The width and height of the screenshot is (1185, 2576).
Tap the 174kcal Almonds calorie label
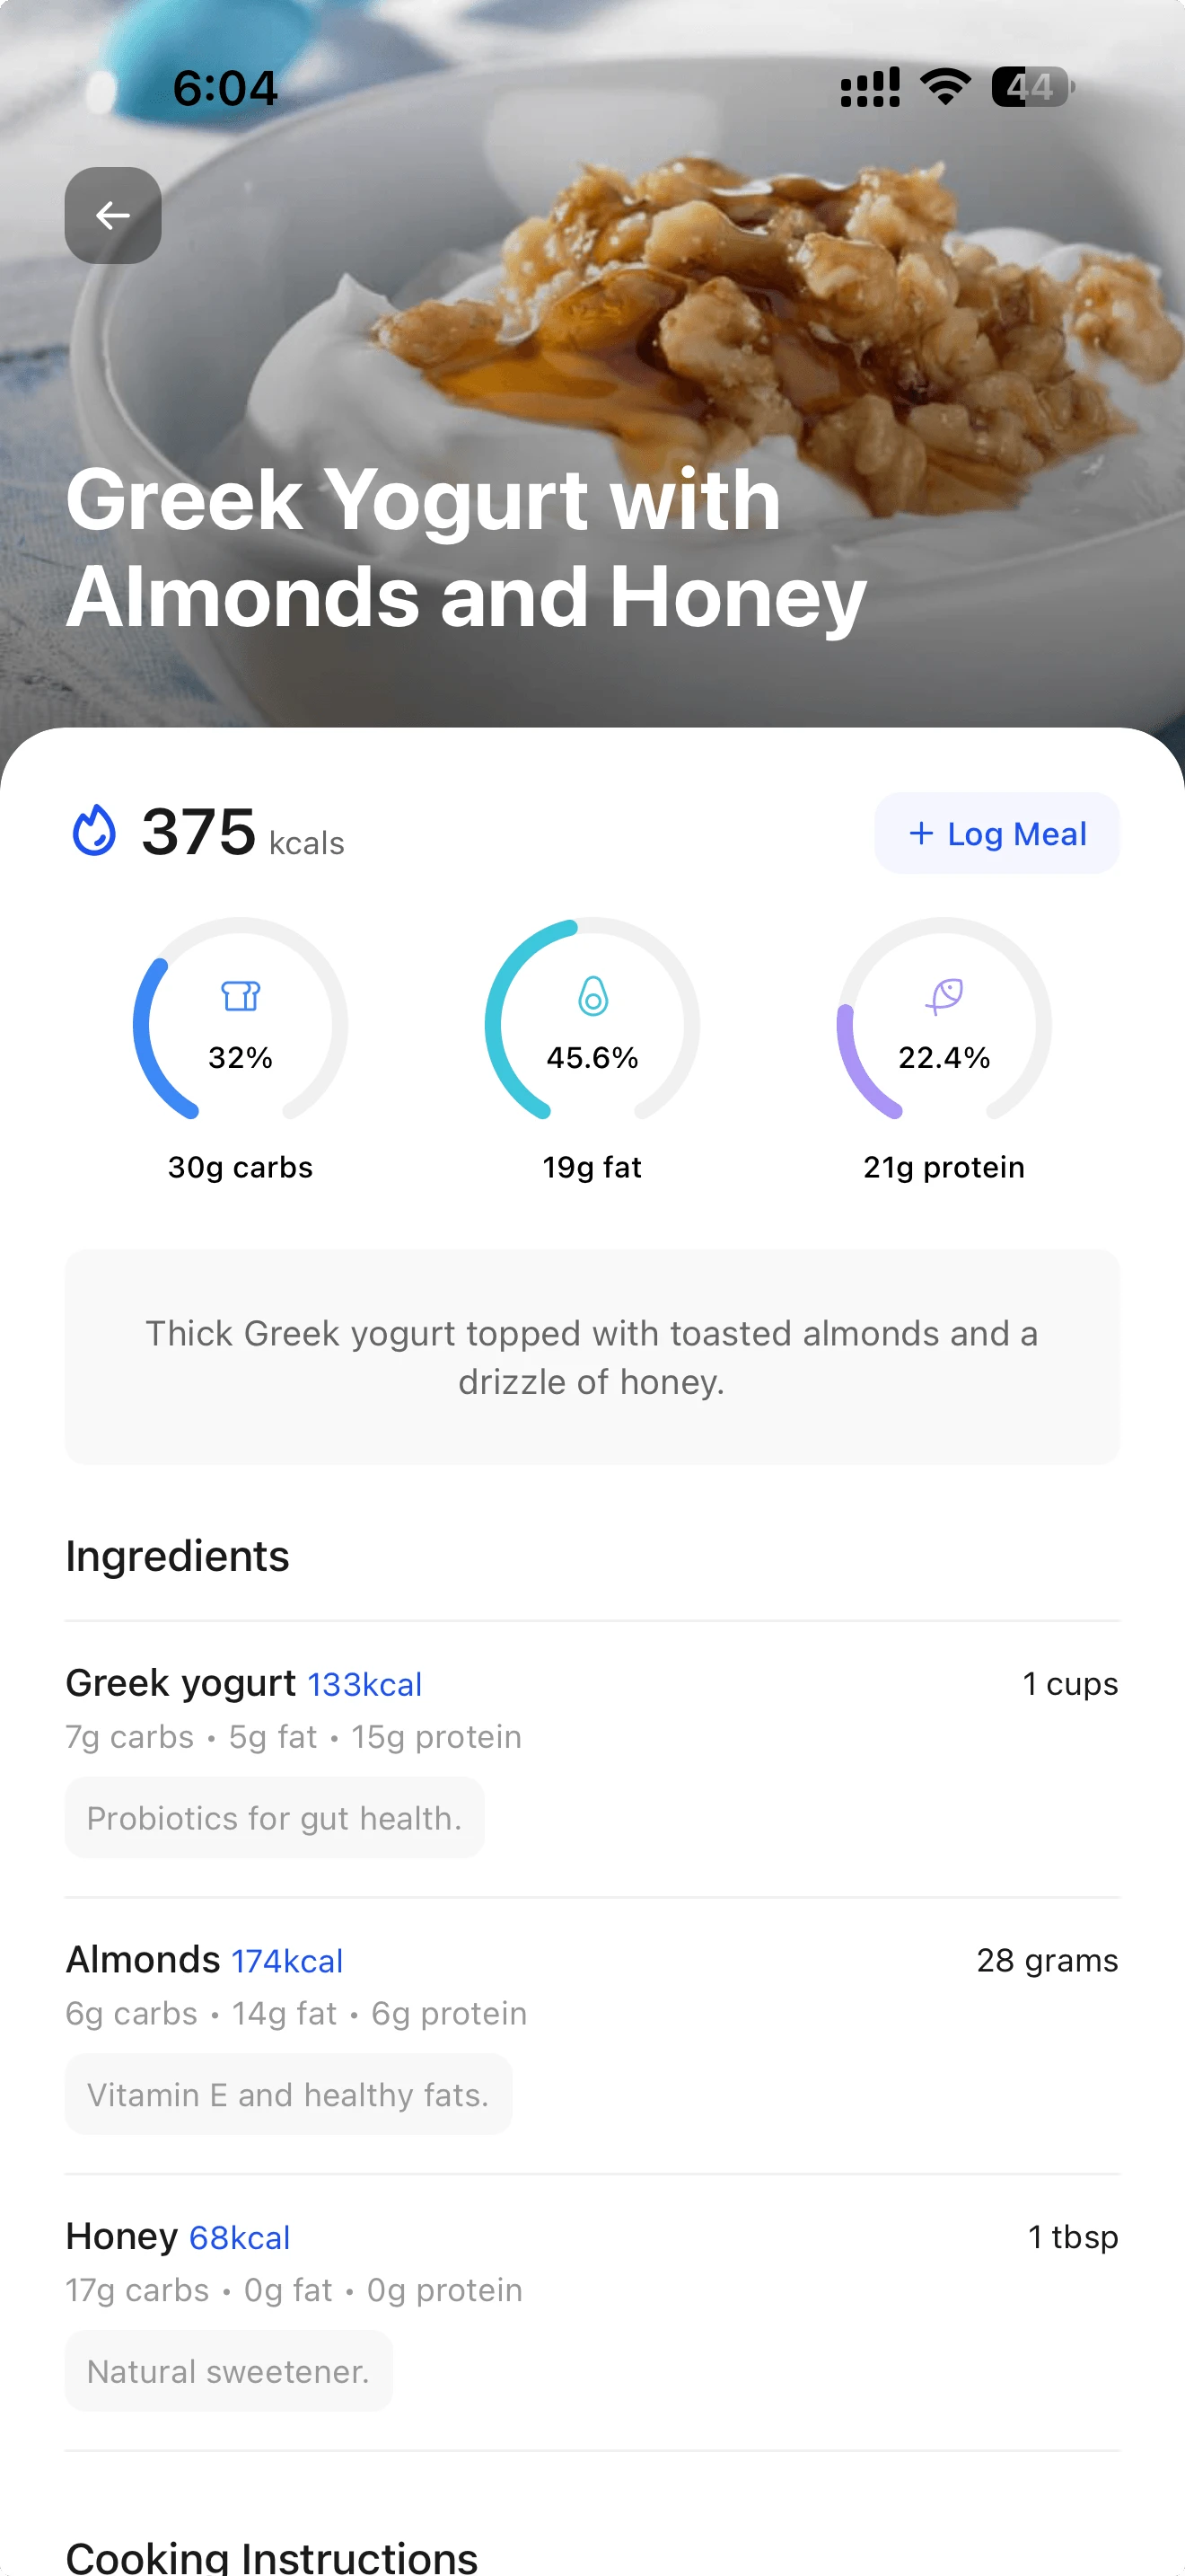286,1961
